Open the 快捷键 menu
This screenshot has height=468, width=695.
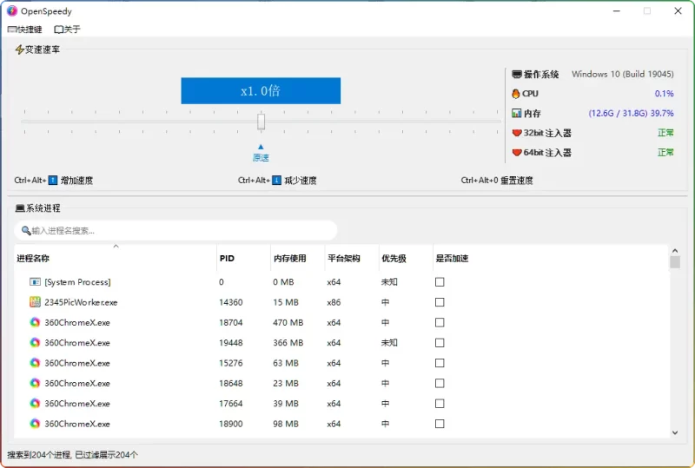[x=25, y=30]
